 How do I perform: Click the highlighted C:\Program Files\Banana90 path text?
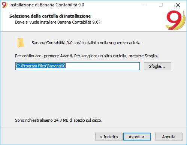pos(41,66)
